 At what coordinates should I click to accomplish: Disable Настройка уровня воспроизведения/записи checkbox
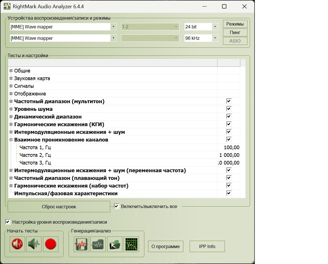(8, 222)
